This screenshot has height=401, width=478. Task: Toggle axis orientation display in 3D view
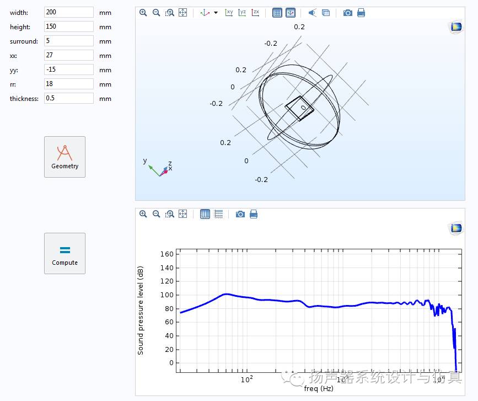coord(291,13)
